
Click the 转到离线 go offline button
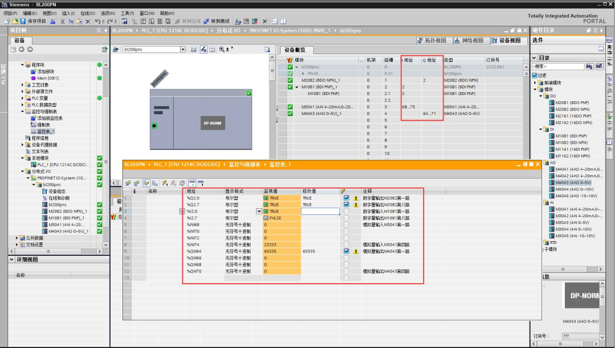coord(216,21)
